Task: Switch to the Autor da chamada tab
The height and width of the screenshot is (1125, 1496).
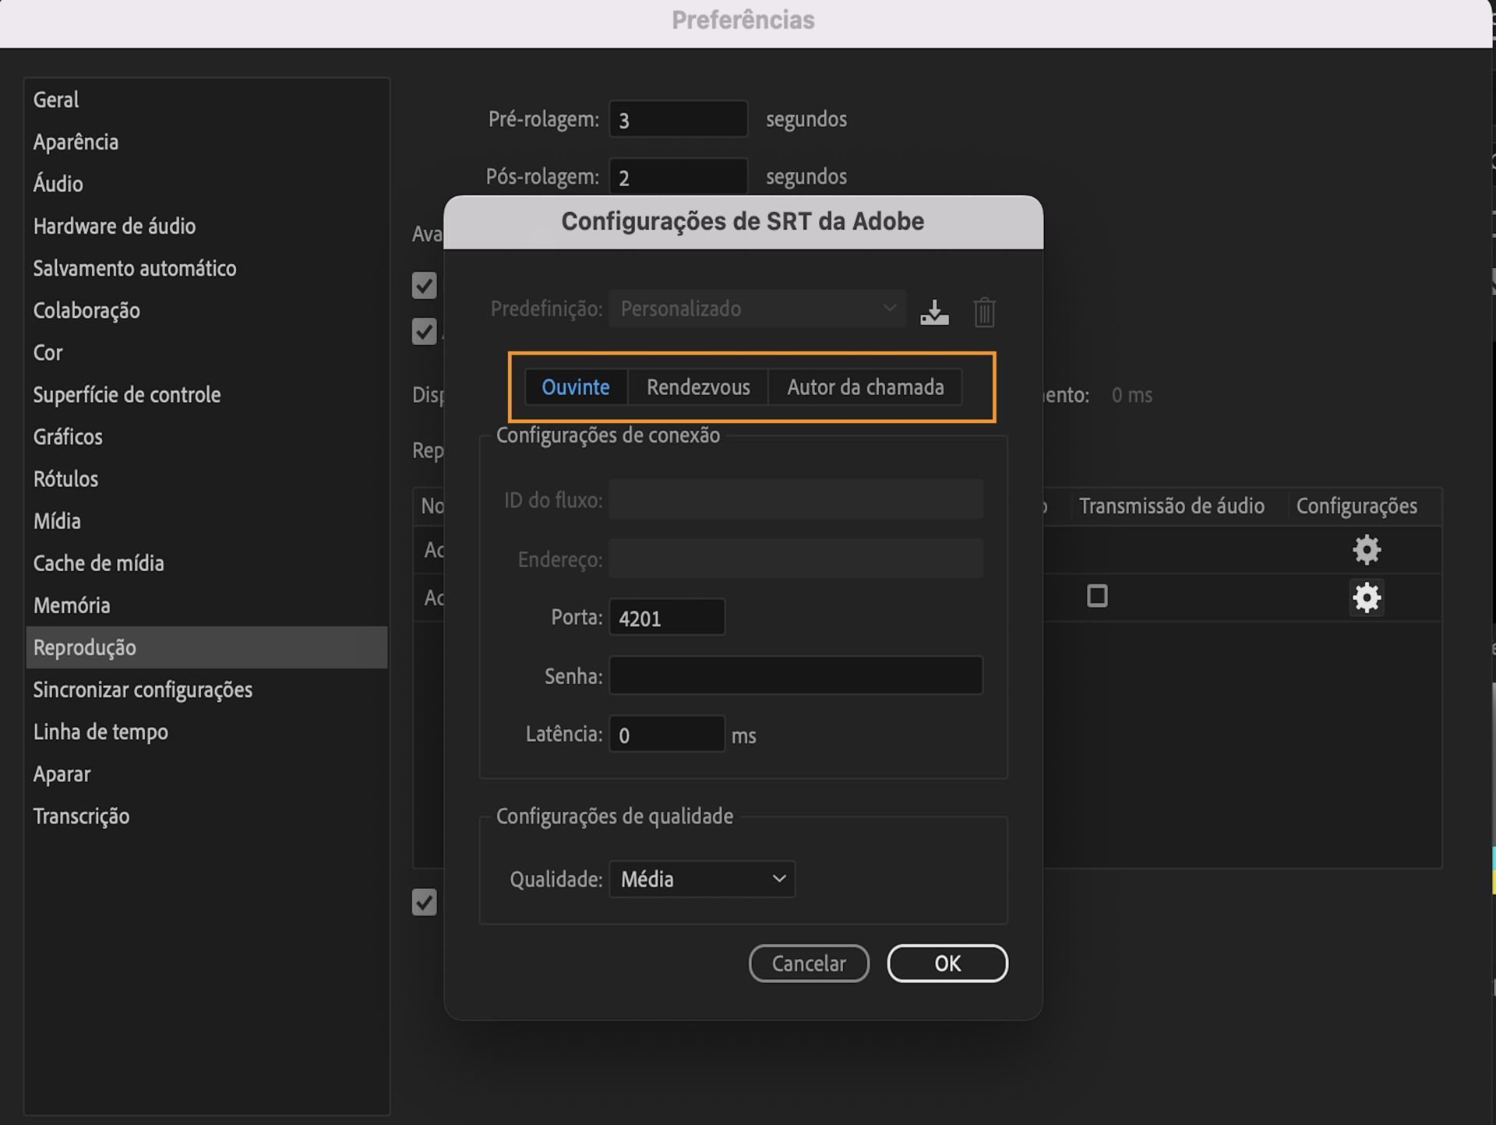Action: pos(865,386)
